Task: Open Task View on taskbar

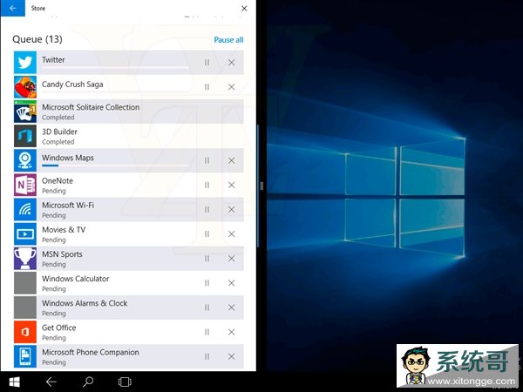Action: coord(125,382)
